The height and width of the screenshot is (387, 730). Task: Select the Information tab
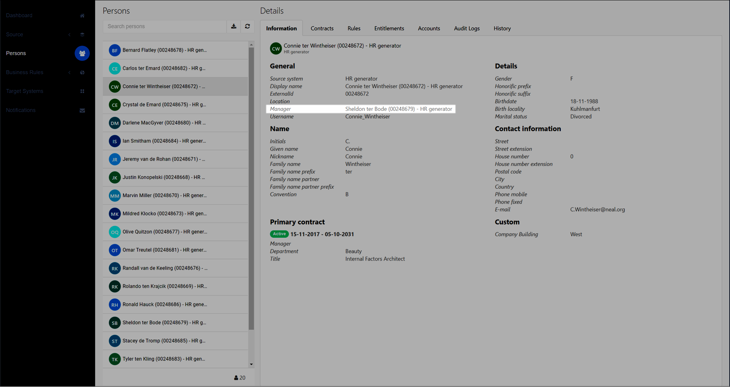pos(281,28)
